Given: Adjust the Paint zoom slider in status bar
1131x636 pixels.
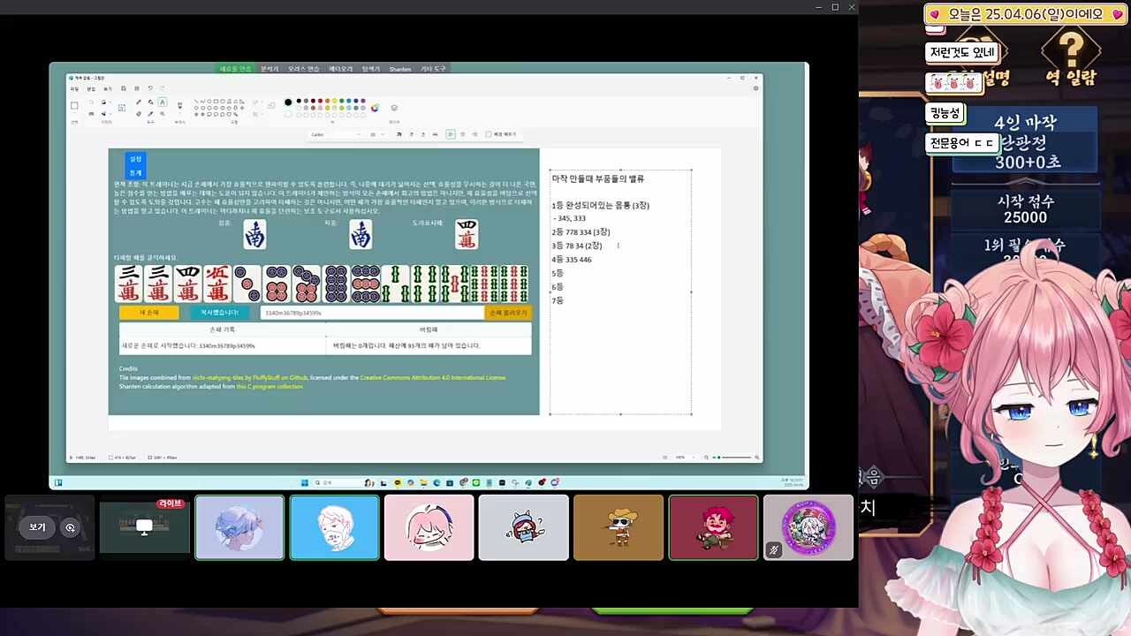Looking at the screenshot, I should [730, 457].
